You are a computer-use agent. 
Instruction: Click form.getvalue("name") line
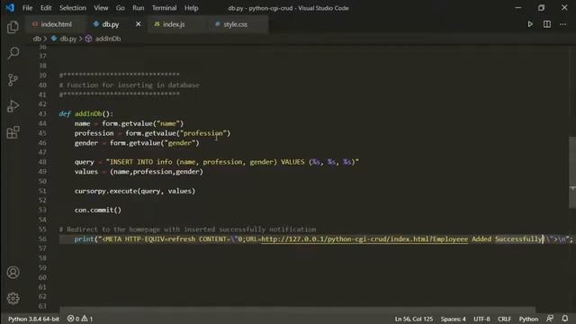[129, 123]
